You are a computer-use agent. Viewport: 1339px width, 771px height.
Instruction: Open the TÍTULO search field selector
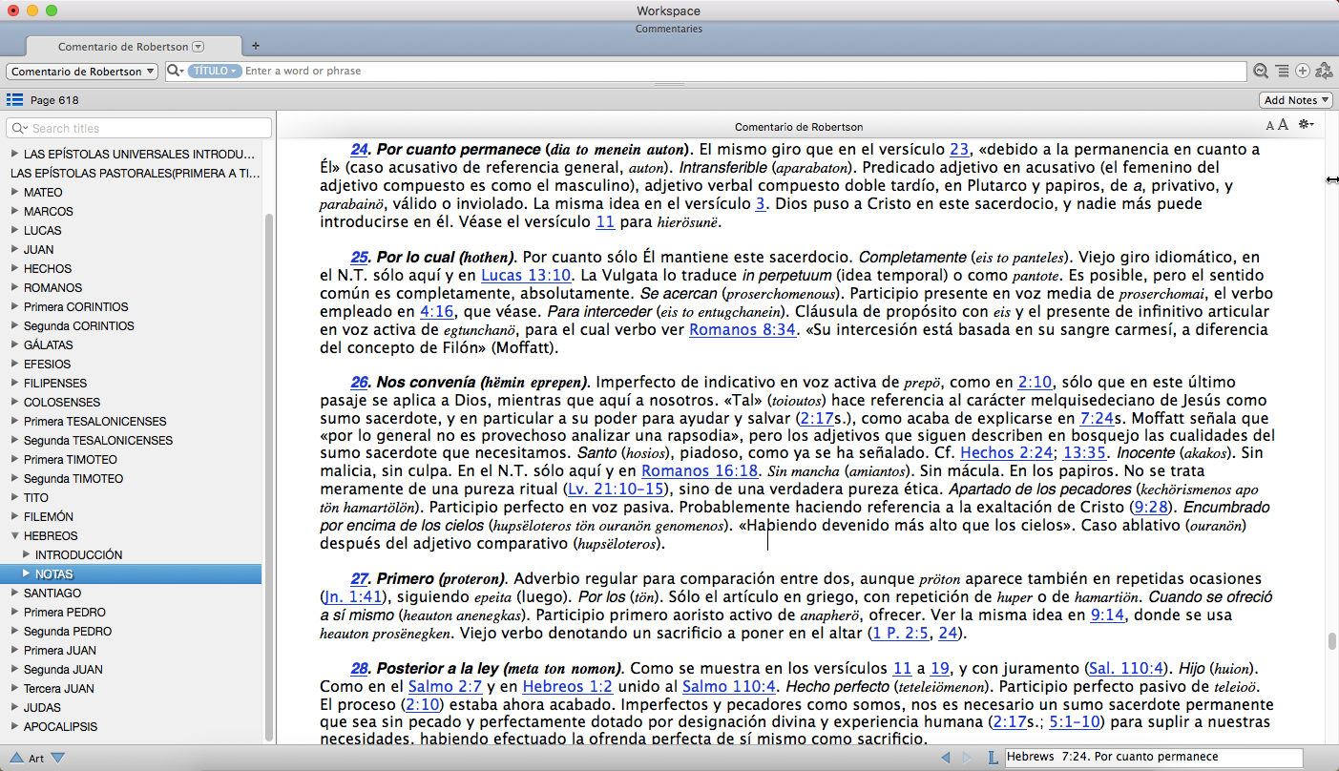[x=214, y=71]
